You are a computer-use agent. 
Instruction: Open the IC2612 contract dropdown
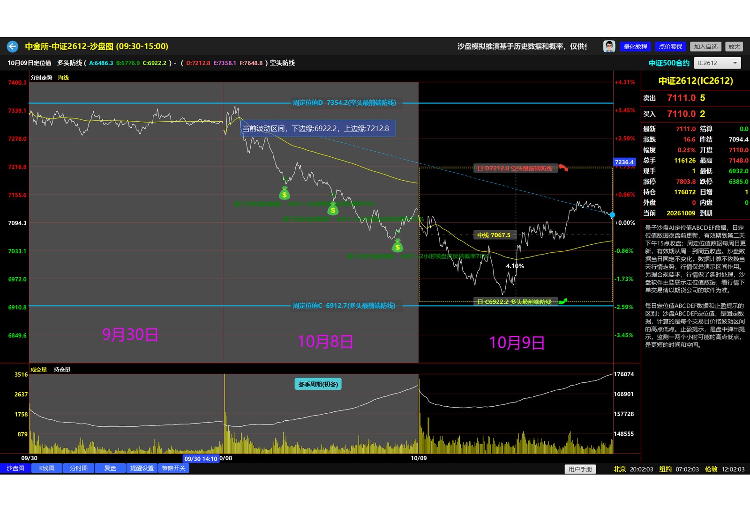coord(718,63)
